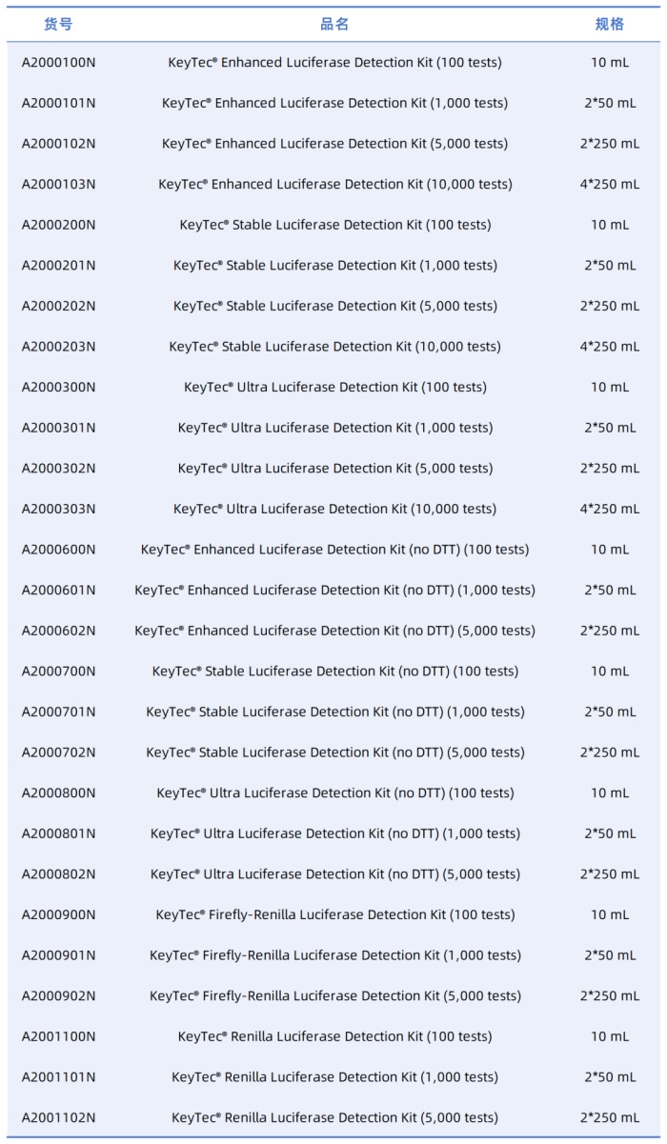Screen dimensions: 667x1144
Task: Click Ultra Luciferase Kit (no DTT) (5,000 tests)
Action: click(335, 874)
